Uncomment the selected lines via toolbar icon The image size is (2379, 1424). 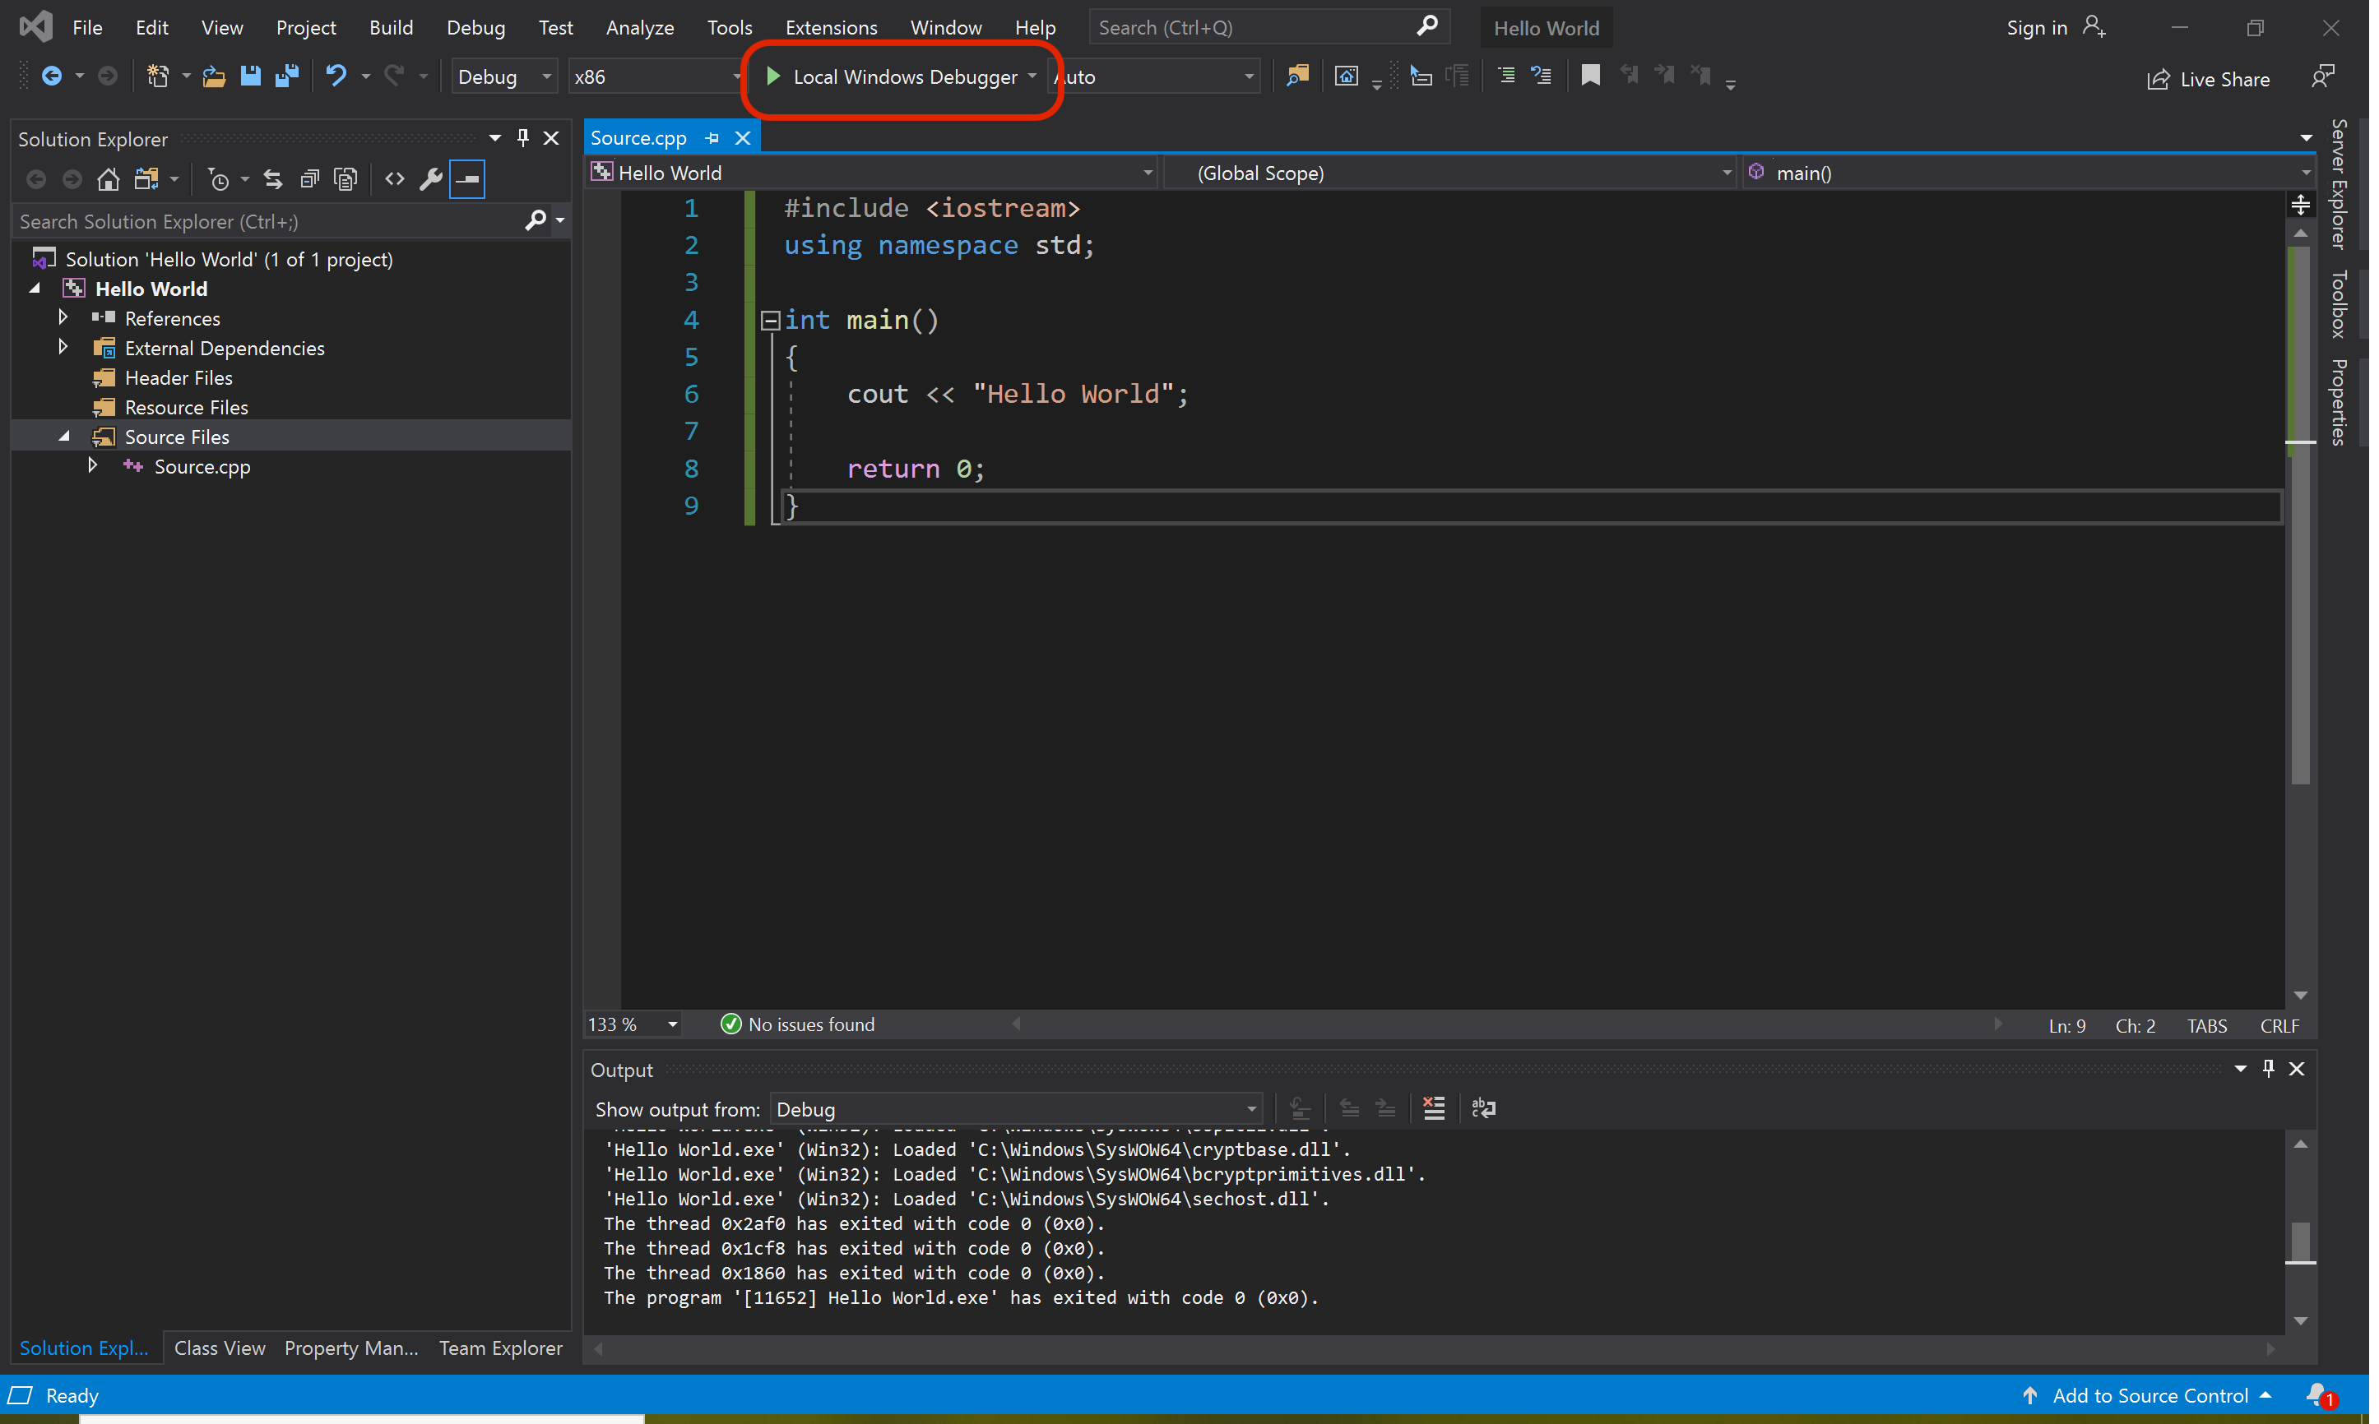[x=1541, y=76]
